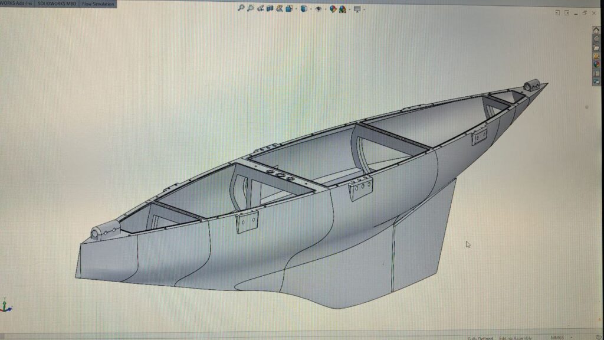This screenshot has width=604, height=340.
Task: Click the Apply Scene icon
Action: click(x=343, y=9)
